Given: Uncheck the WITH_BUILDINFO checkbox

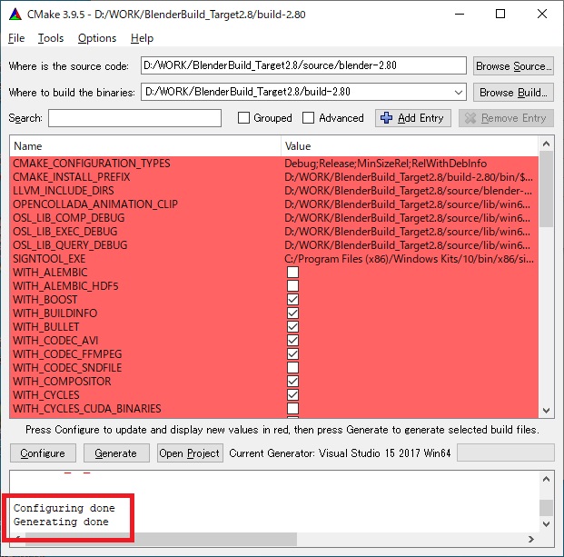Looking at the screenshot, I should tap(292, 313).
